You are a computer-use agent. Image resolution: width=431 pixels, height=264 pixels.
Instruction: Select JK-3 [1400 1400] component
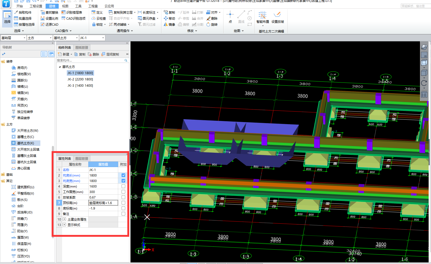[80, 85]
